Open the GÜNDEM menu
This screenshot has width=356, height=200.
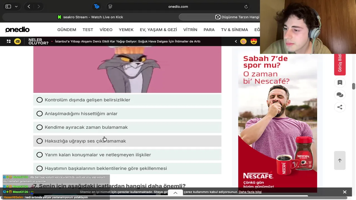(x=67, y=30)
